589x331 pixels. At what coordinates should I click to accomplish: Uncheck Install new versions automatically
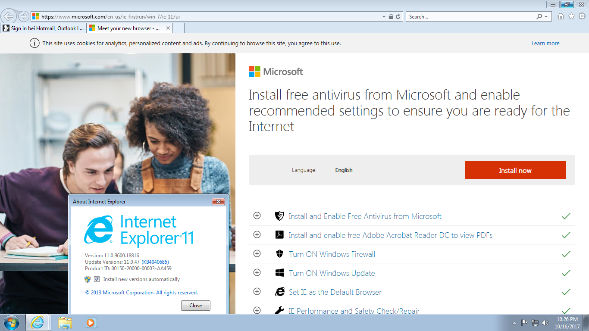(x=97, y=279)
